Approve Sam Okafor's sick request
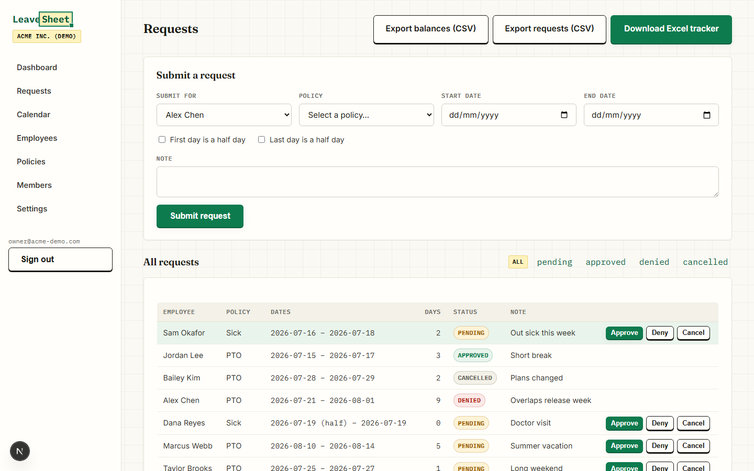This screenshot has width=754, height=471. coord(624,333)
